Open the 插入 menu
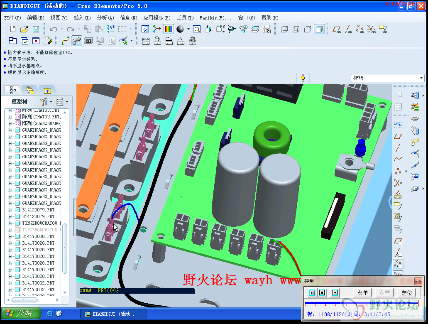This screenshot has height=324, width=428. (x=82, y=18)
